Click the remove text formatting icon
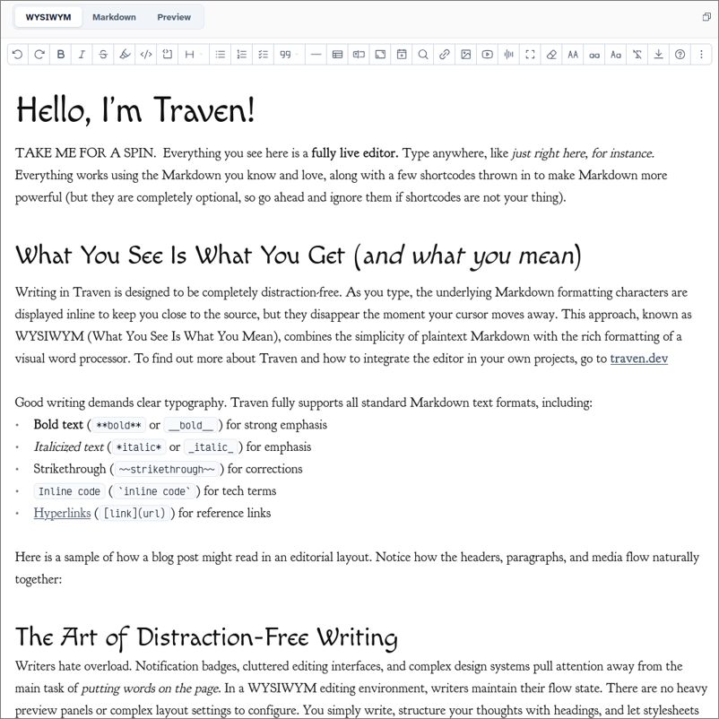Viewport: 719px width, 719px height. point(637,55)
